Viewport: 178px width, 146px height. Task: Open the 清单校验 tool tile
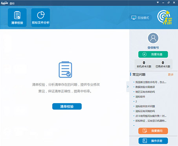point(17,18)
